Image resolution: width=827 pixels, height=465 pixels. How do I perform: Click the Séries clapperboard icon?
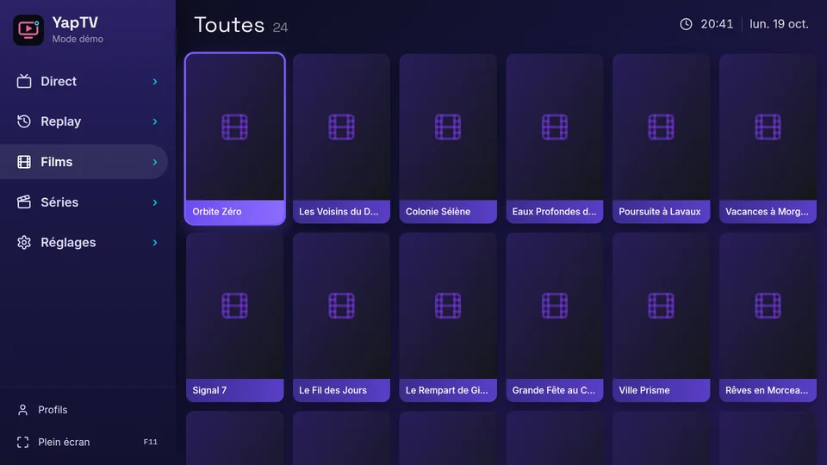24,201
